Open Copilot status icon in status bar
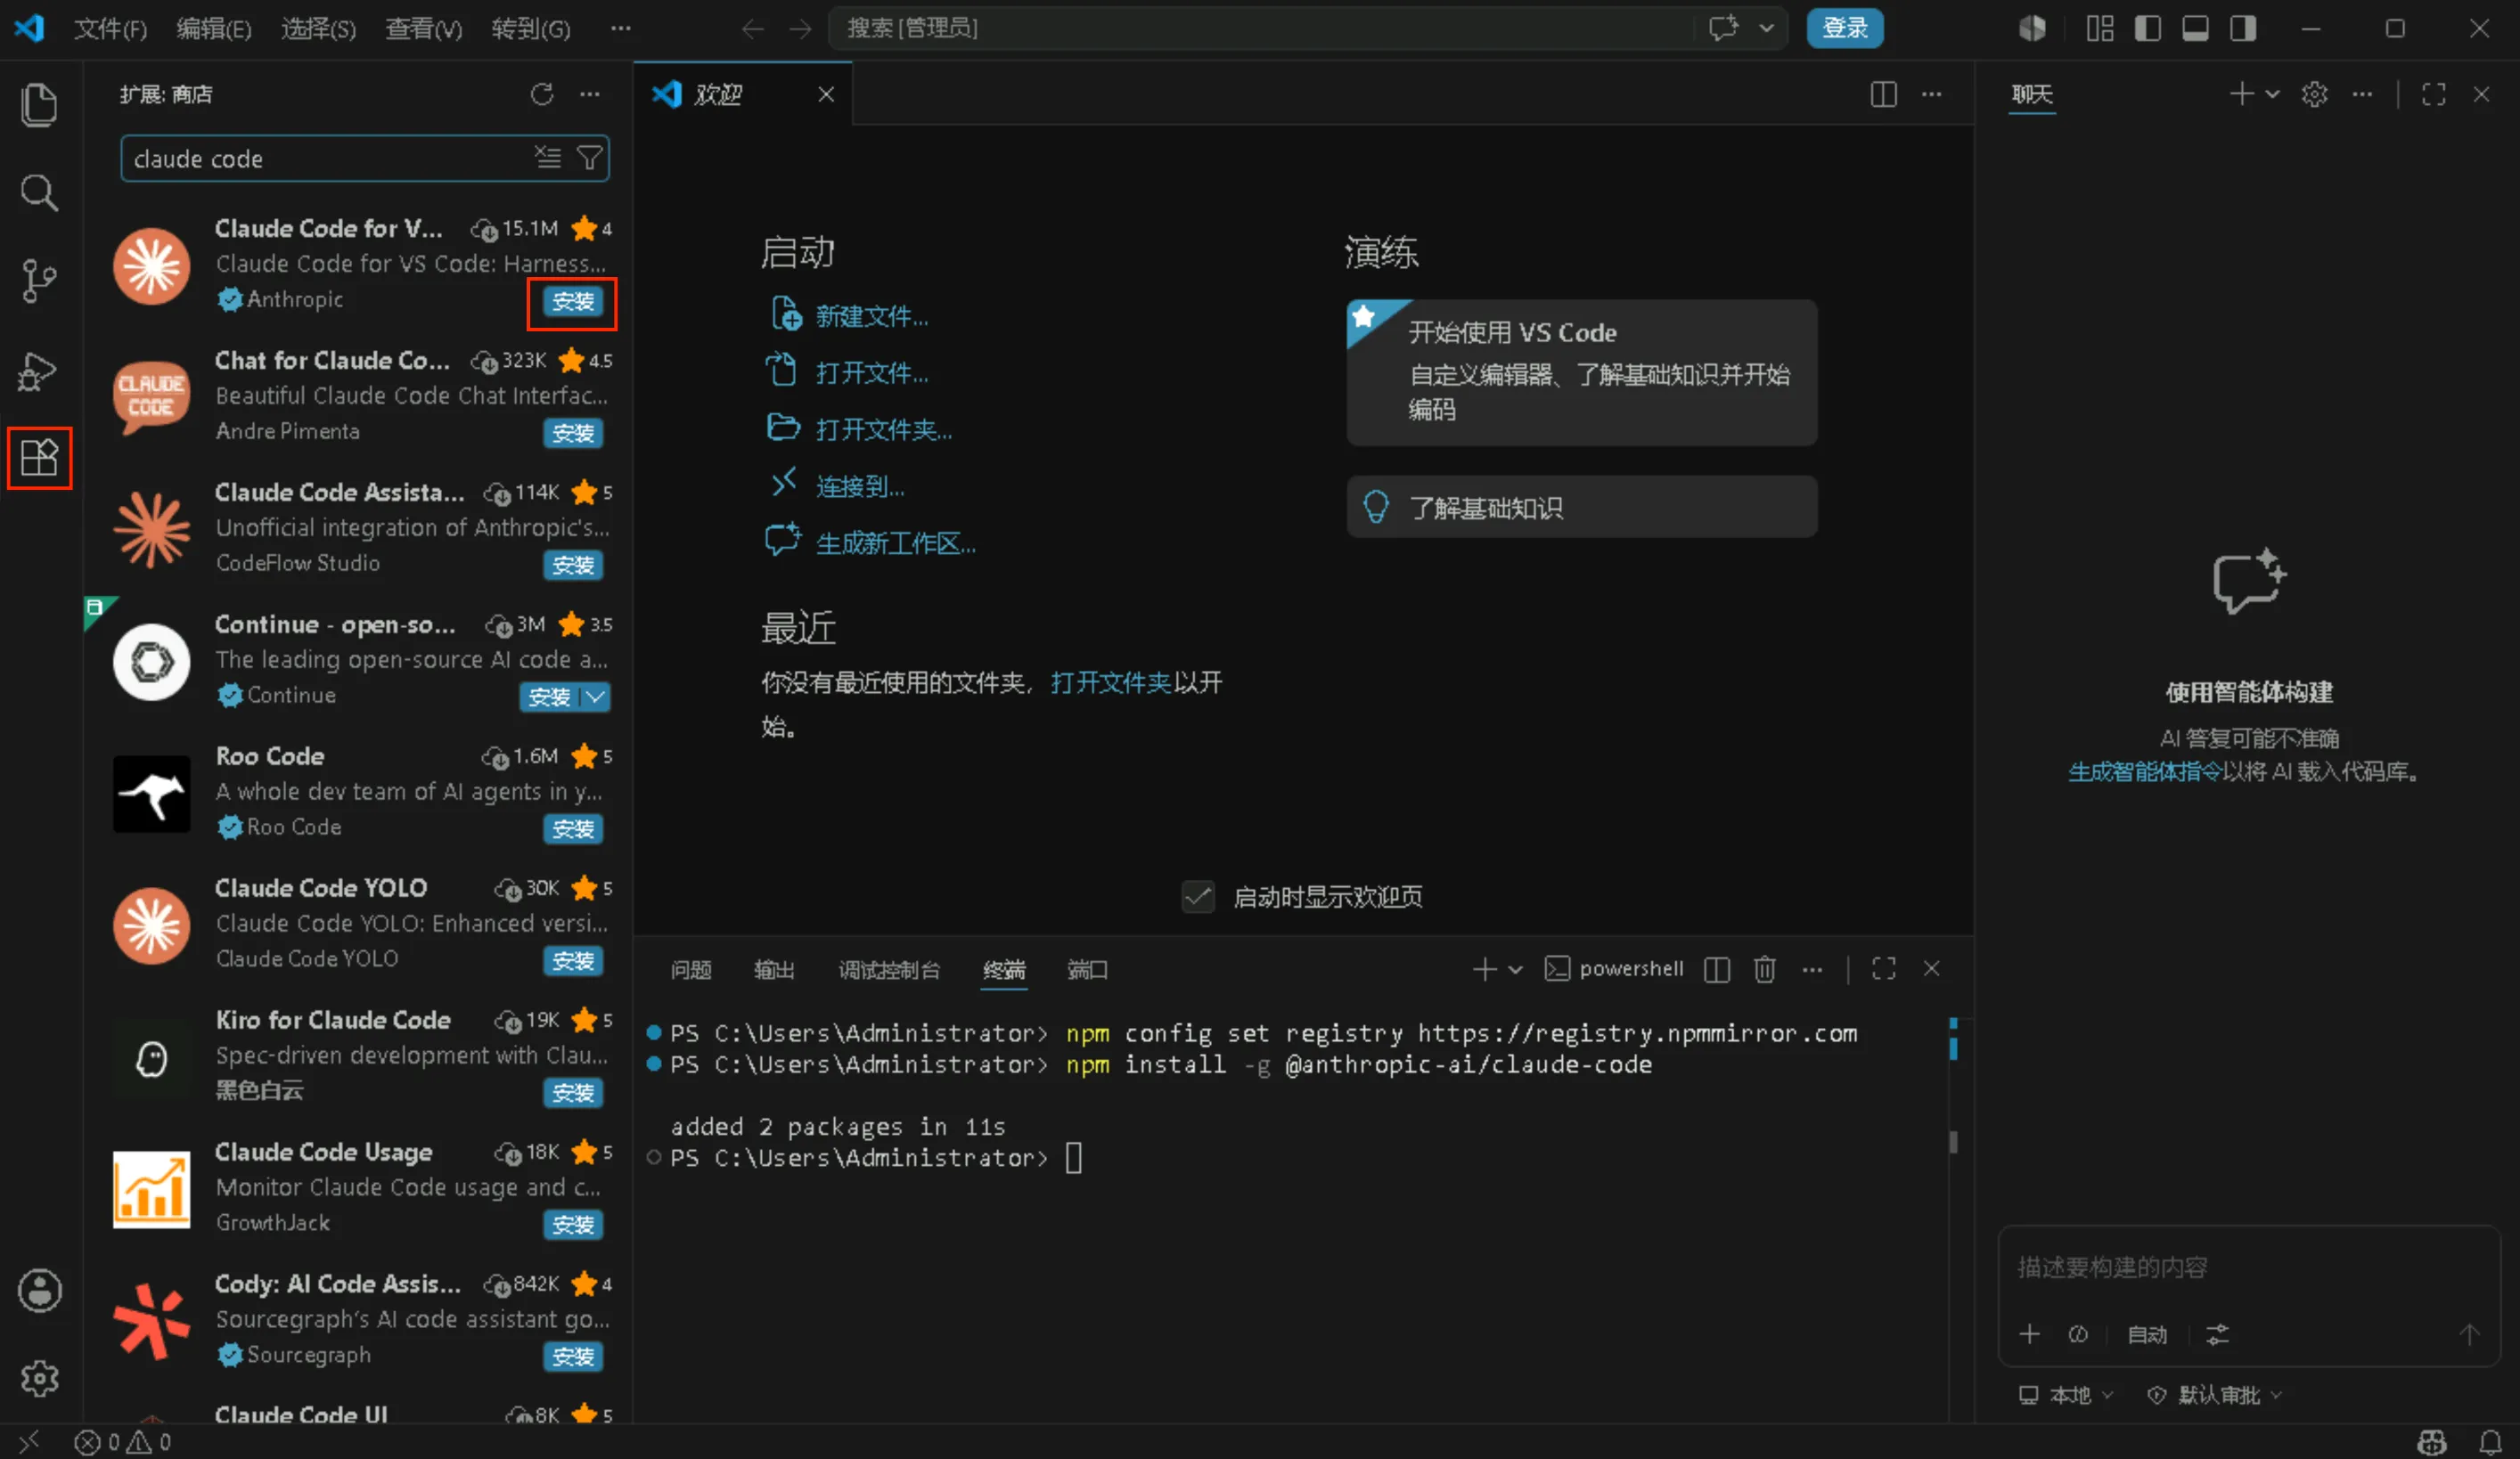The image size is (2520, 1459). [x=2432, y=1442]
